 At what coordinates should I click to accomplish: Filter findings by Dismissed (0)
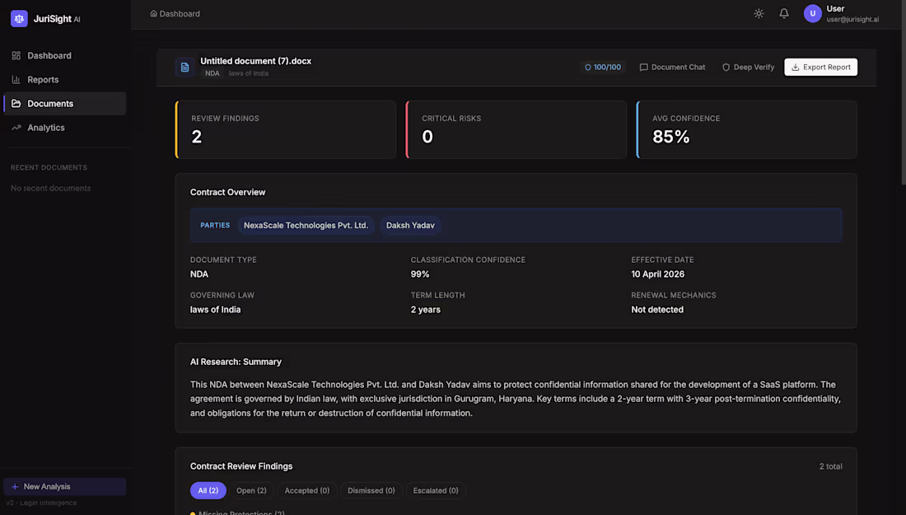[371, 490]
